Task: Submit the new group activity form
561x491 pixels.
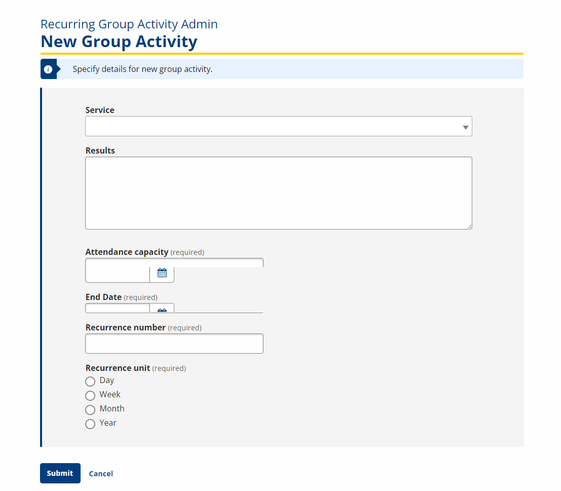Action: (60, 473)
